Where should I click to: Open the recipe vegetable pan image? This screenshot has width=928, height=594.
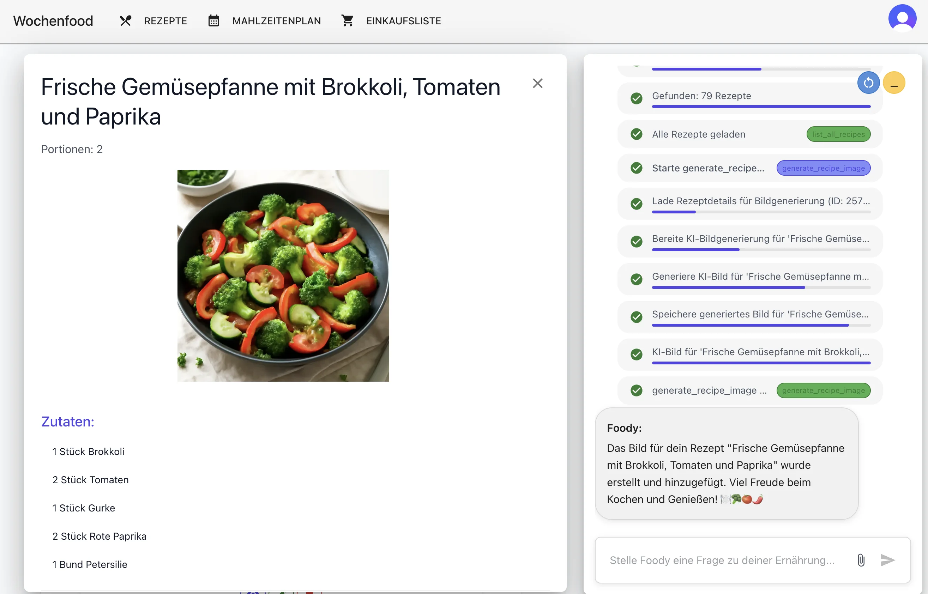pos(283,276)
